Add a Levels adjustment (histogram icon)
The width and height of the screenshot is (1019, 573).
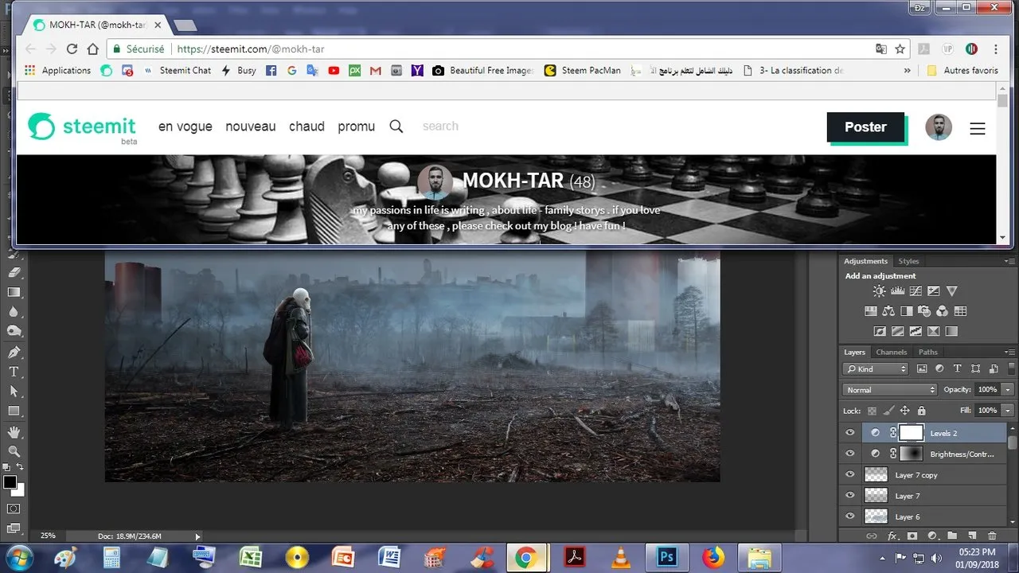[897, 292]
